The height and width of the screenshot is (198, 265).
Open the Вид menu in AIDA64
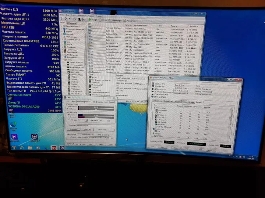click(67, 15)
